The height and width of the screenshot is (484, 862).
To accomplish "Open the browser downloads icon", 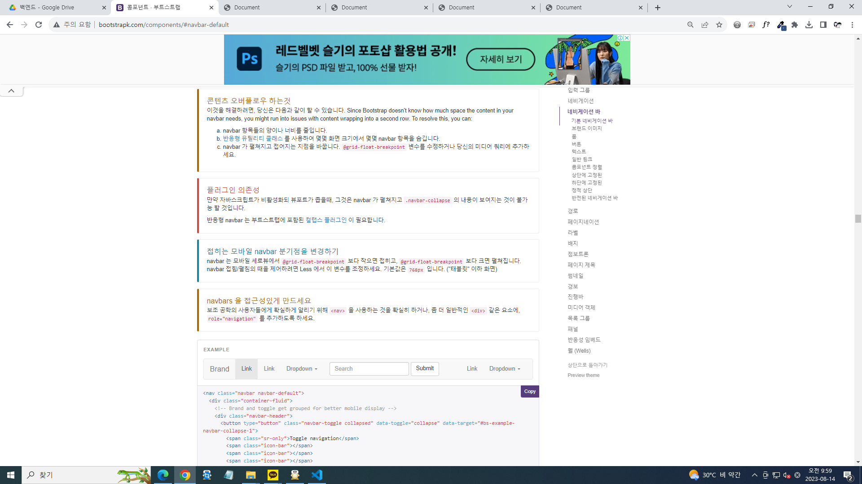I will pos(809,25).
